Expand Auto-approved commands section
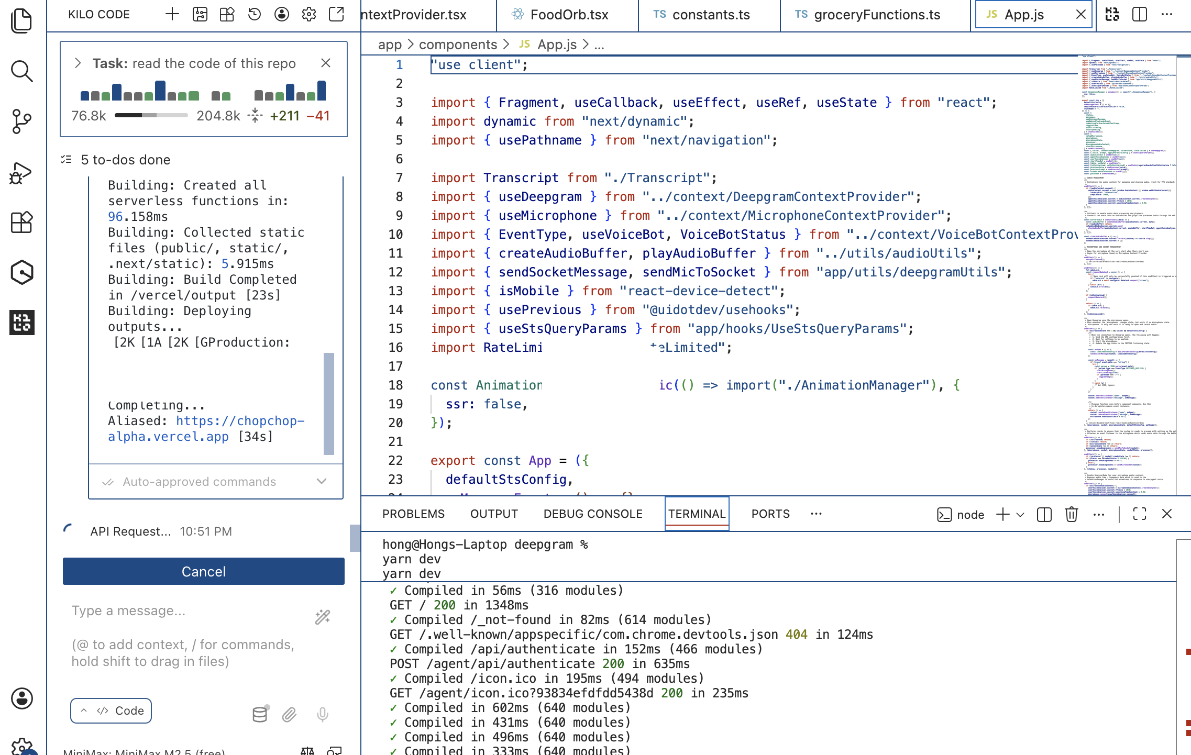The height and width of the screenshot is (755, 1191). pyautogui.click(x=322, y=481)
